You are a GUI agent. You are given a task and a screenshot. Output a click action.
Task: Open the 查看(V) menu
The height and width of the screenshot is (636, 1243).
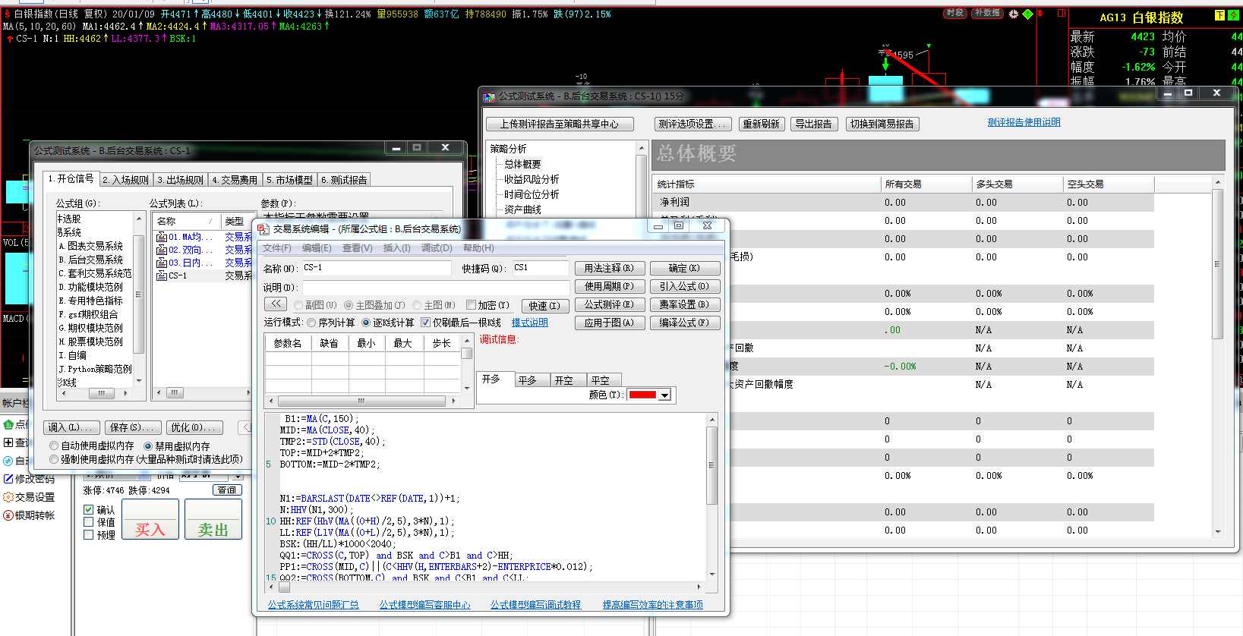click(x=357, y=248)
